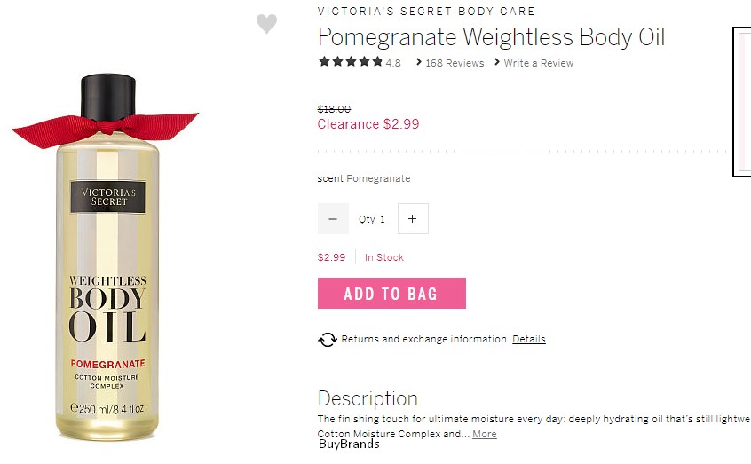Click the In Stock status text
Image resolution: width=751 pixels, height=464 pixels.
tap(384, 257)
